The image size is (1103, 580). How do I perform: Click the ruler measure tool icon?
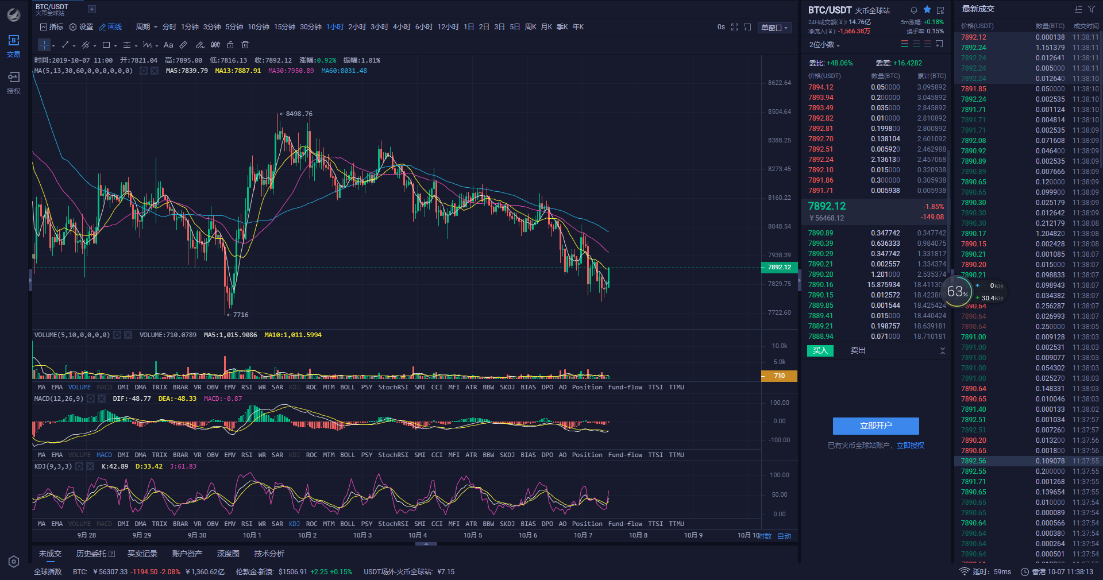(183, 45)
